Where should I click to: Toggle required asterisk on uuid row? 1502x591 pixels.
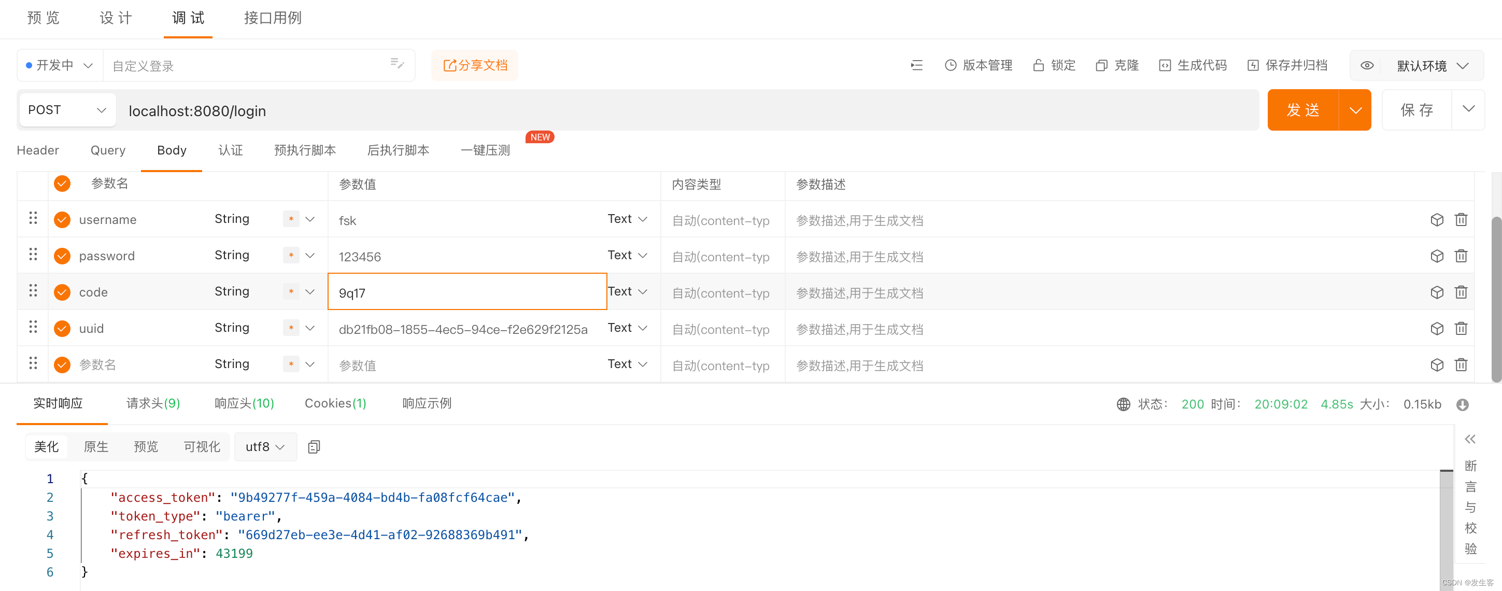(x=291, y=327)
